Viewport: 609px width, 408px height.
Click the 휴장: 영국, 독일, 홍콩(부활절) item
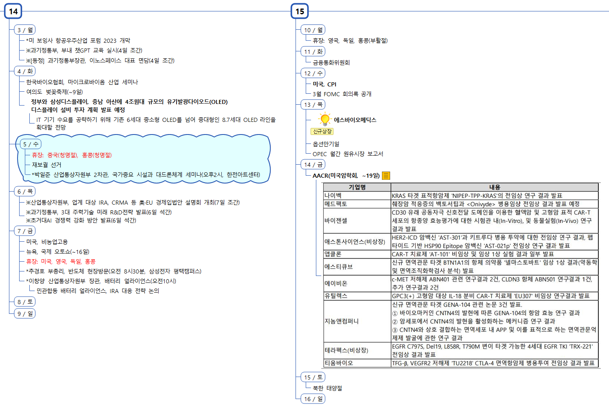350,40
